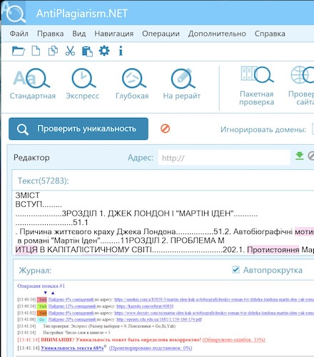The width and height of the screenshot is (314, 357).
Task: Click the orange Yah tag on 6% row
Action: coord(42,313)
